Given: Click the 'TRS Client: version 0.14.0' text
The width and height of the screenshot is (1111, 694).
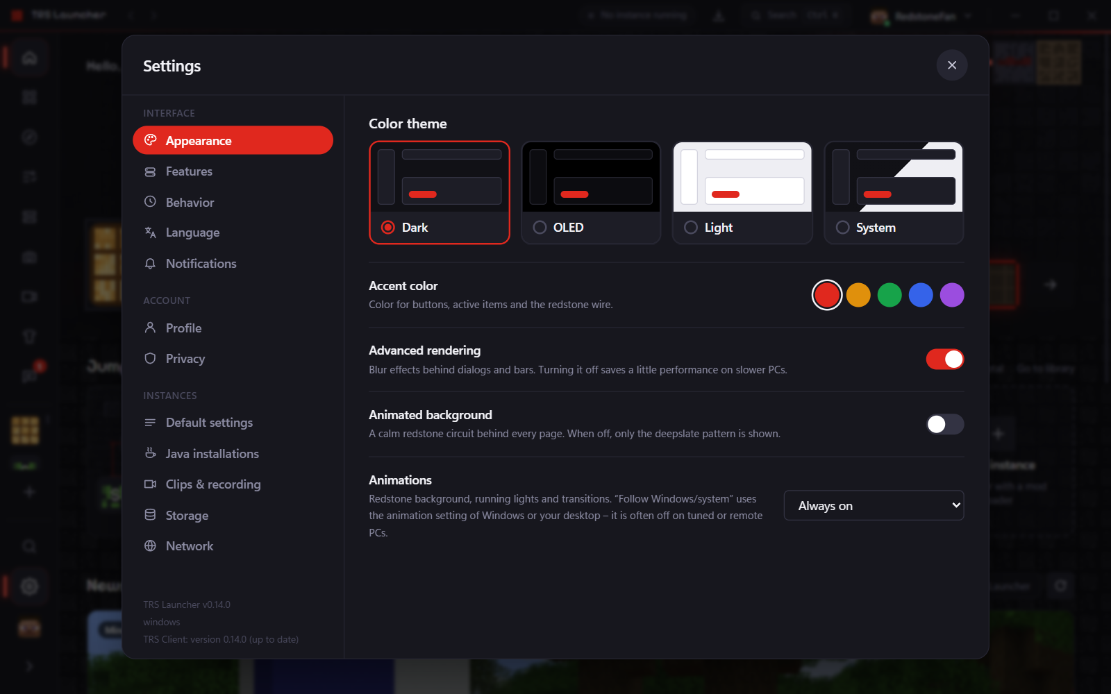Looking at the screenshot, I should (221, 639).
